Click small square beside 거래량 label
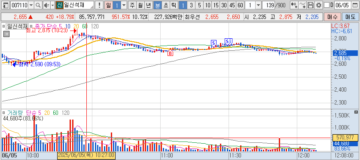The width and height of the screenshot is (360, 160). [4, 113]
